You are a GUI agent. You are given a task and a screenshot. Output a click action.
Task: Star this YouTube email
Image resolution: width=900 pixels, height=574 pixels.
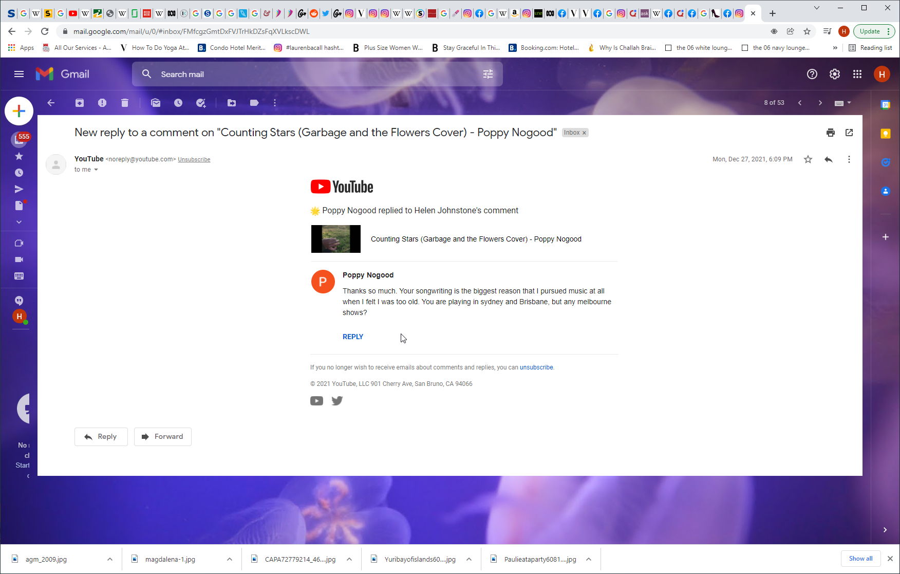coord(808,159)
